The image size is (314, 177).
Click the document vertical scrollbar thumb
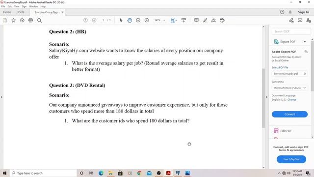pos(263,98)
